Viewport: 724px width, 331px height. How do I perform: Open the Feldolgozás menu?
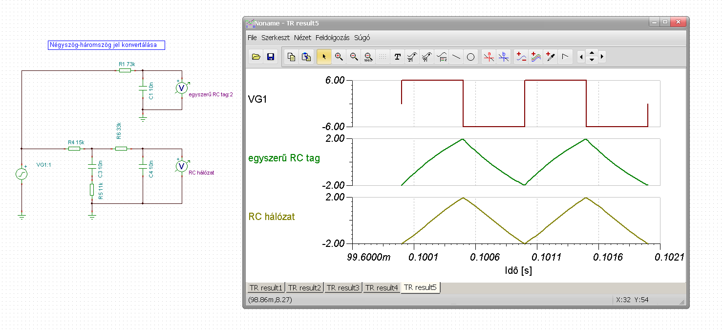333,38
